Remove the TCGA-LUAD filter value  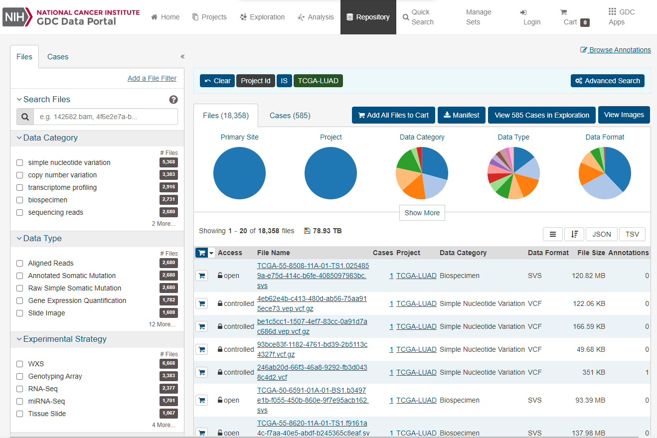(x=318, y=81)
